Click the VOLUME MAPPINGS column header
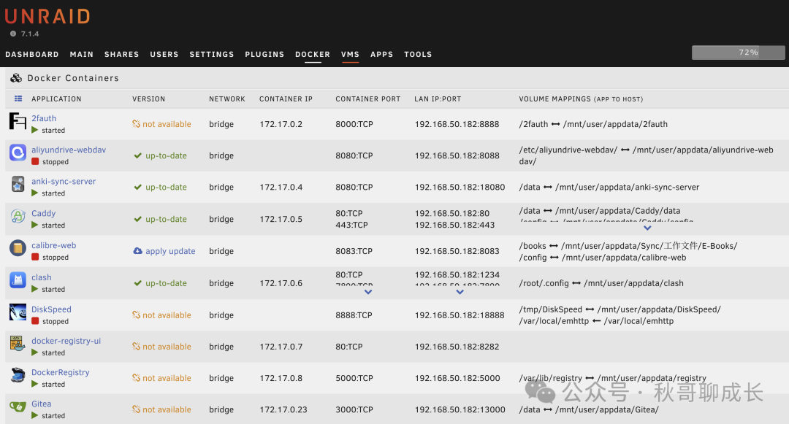Screen dimensions: 789x424 [x=581, y=99]
